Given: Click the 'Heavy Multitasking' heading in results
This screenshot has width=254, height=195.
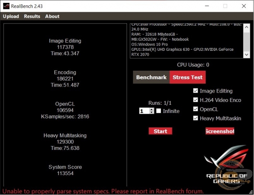Looking at the screenshot, I should click(x=65, y=135).
